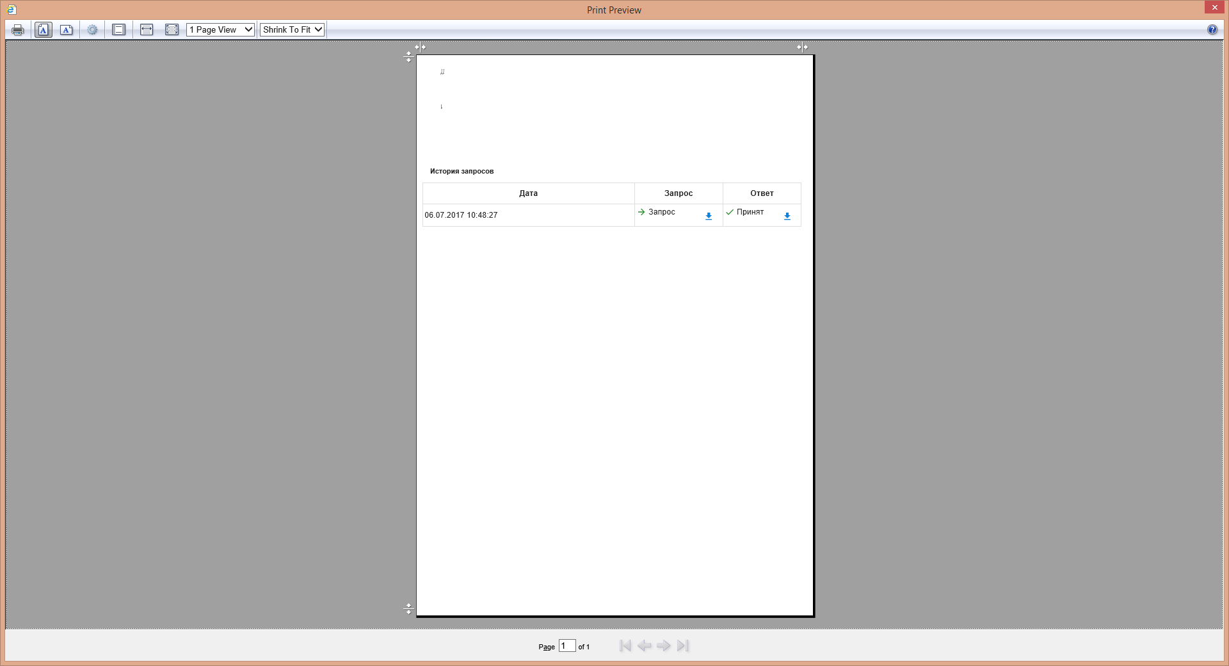Click the Принят status text

coord(750,212)
